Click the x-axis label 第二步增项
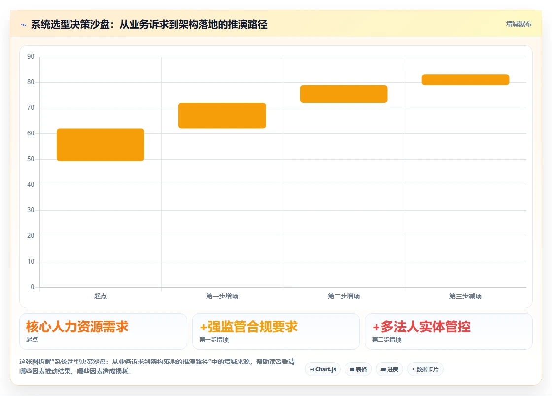Viewport: 552px width, 396px height. (344, 296)
